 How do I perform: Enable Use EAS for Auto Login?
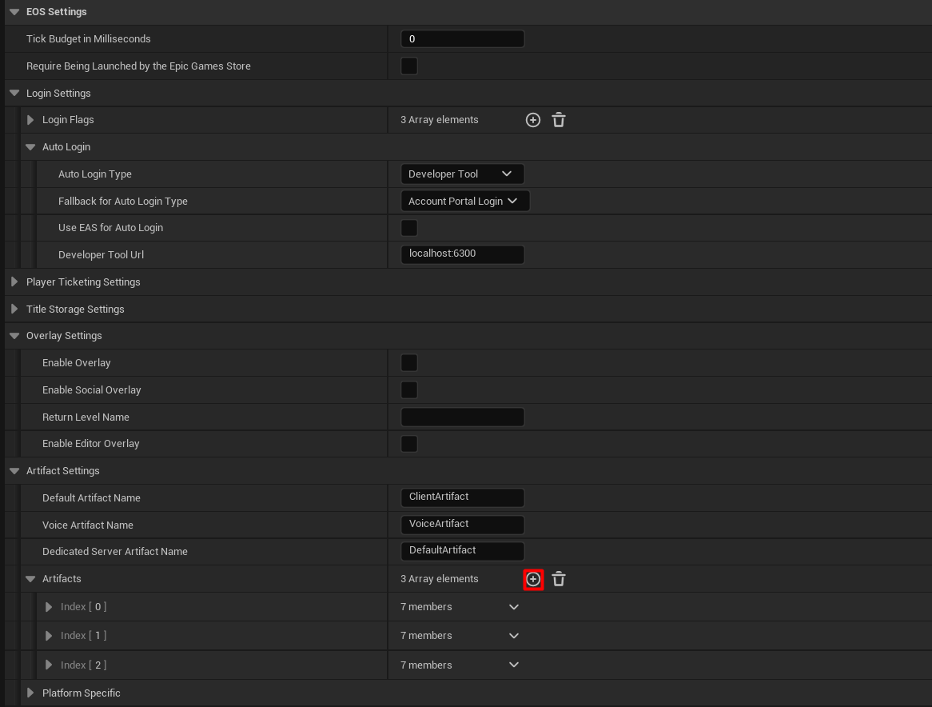(x=409, y=228)
